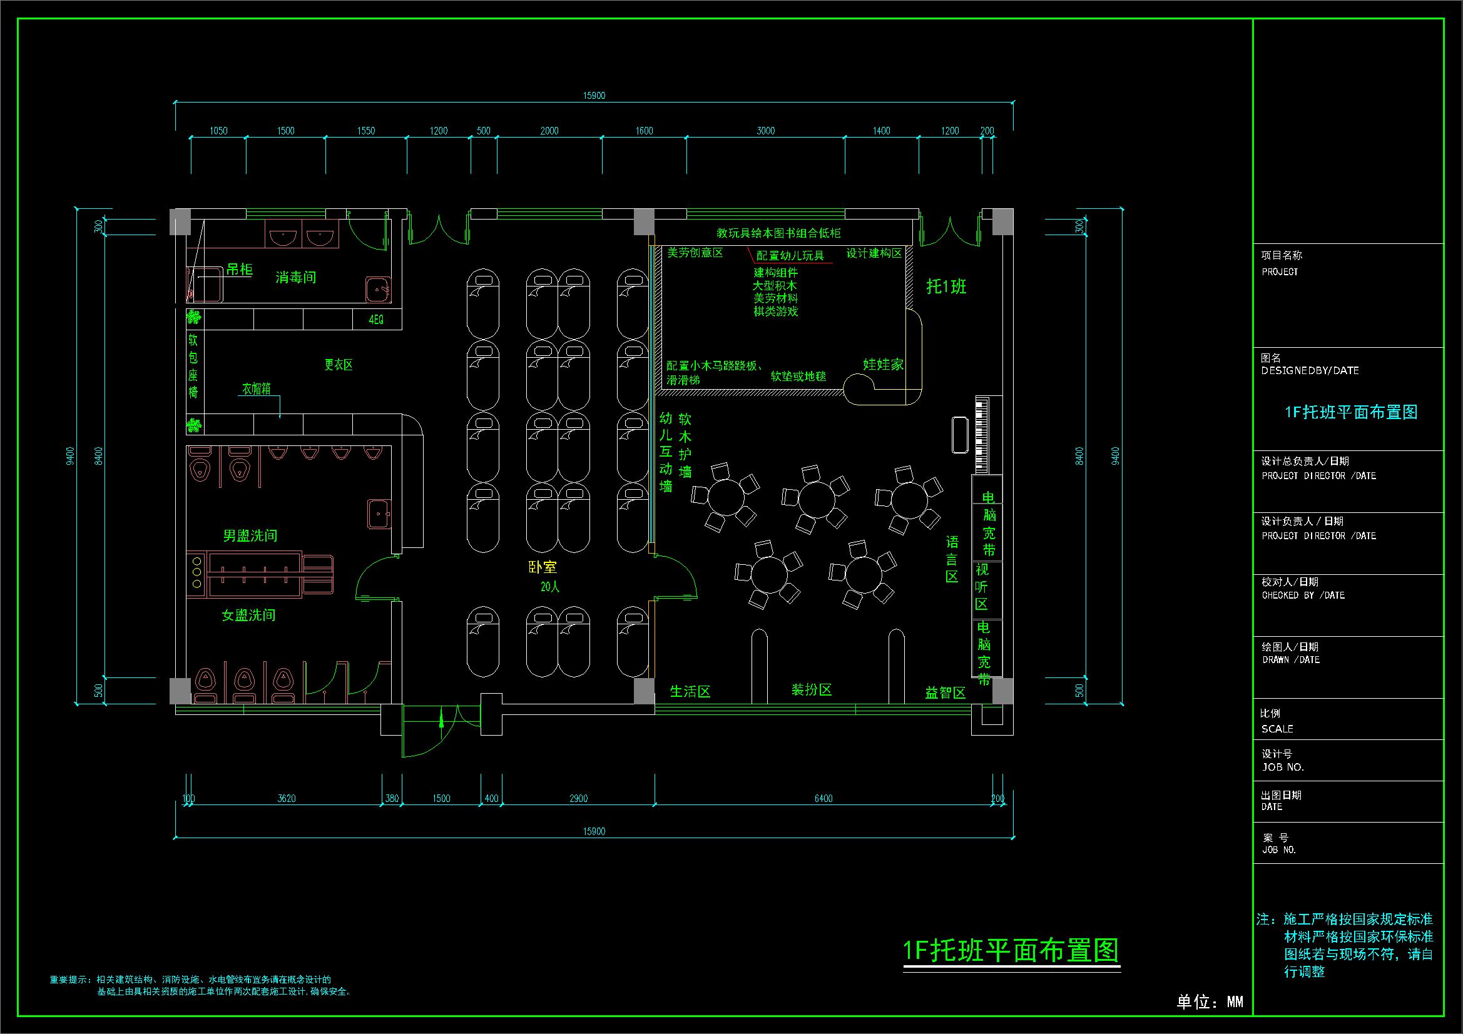Click the 消毒间 room label
This screenshot has width=1463, height=1034.
pyautogui.click(x=295, y=277)
